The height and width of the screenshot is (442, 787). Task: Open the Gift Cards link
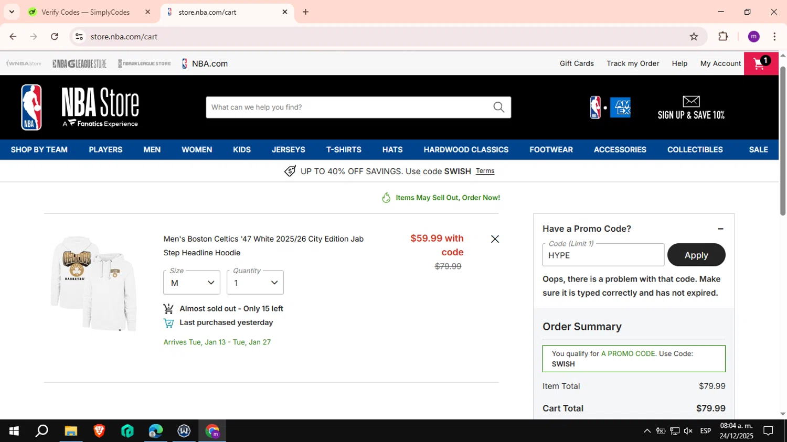577,63
